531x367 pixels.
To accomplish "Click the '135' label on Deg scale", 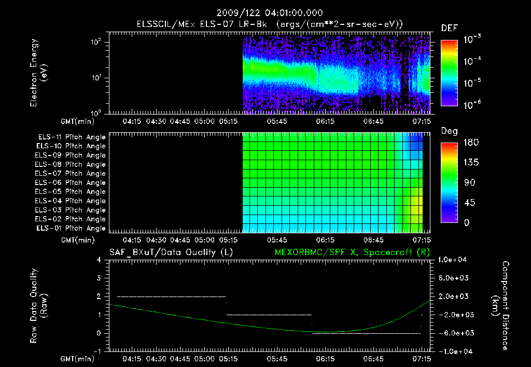I will click(471, 163).
